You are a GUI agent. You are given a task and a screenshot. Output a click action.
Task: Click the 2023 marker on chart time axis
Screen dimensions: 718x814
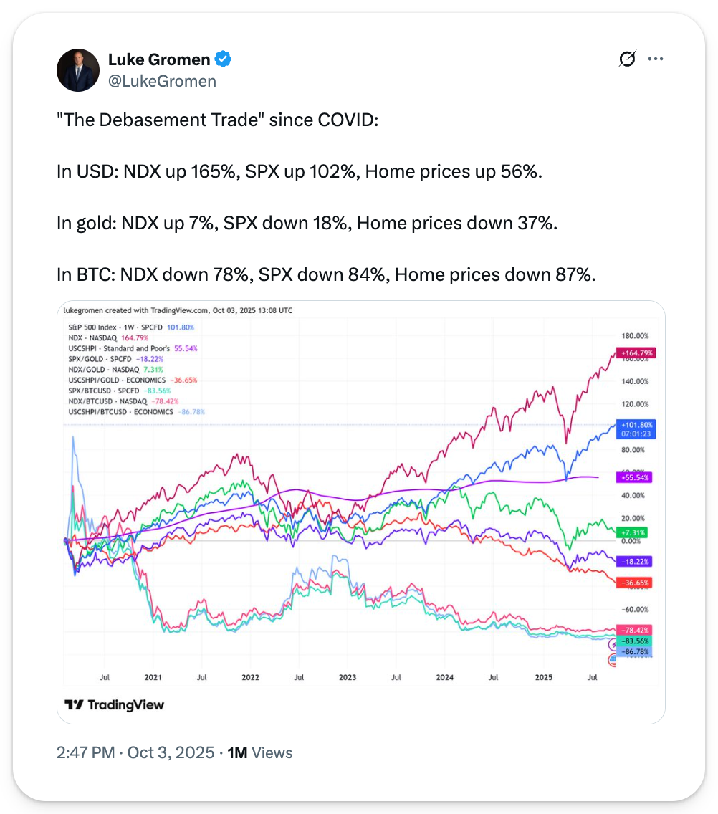click(x=348, y=676)
